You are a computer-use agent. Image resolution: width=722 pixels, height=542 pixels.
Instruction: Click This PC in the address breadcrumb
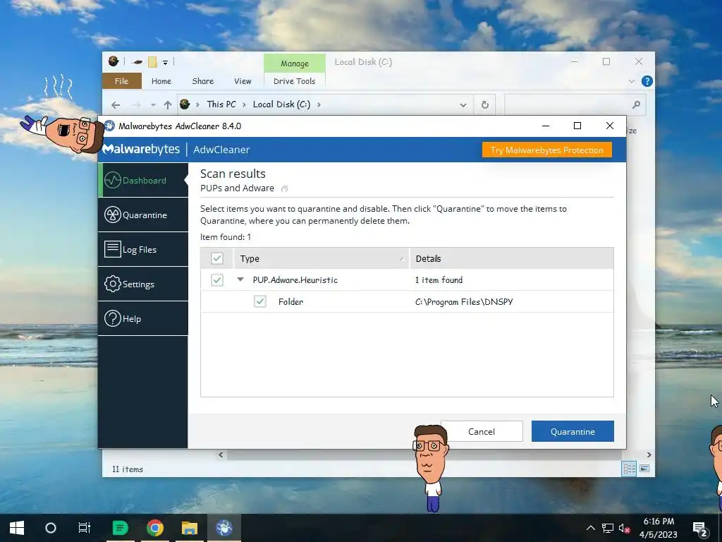point(221,104)
